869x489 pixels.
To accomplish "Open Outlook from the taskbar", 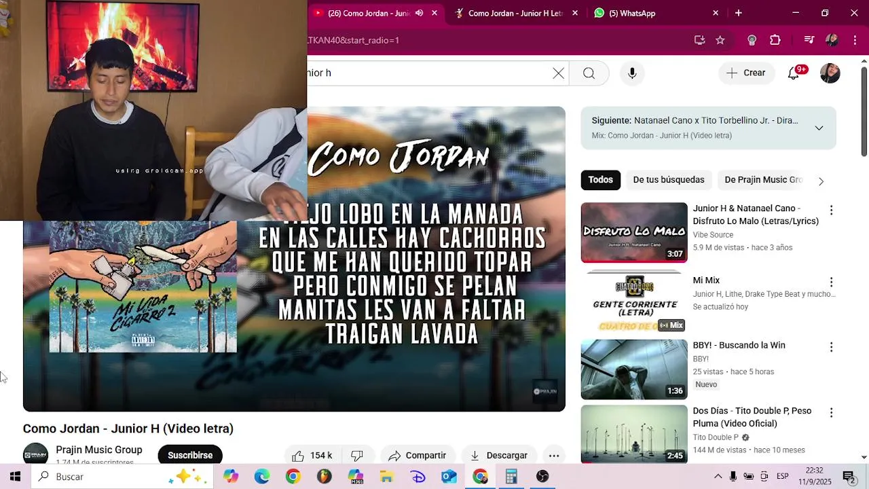I will (x=449, y=477).
